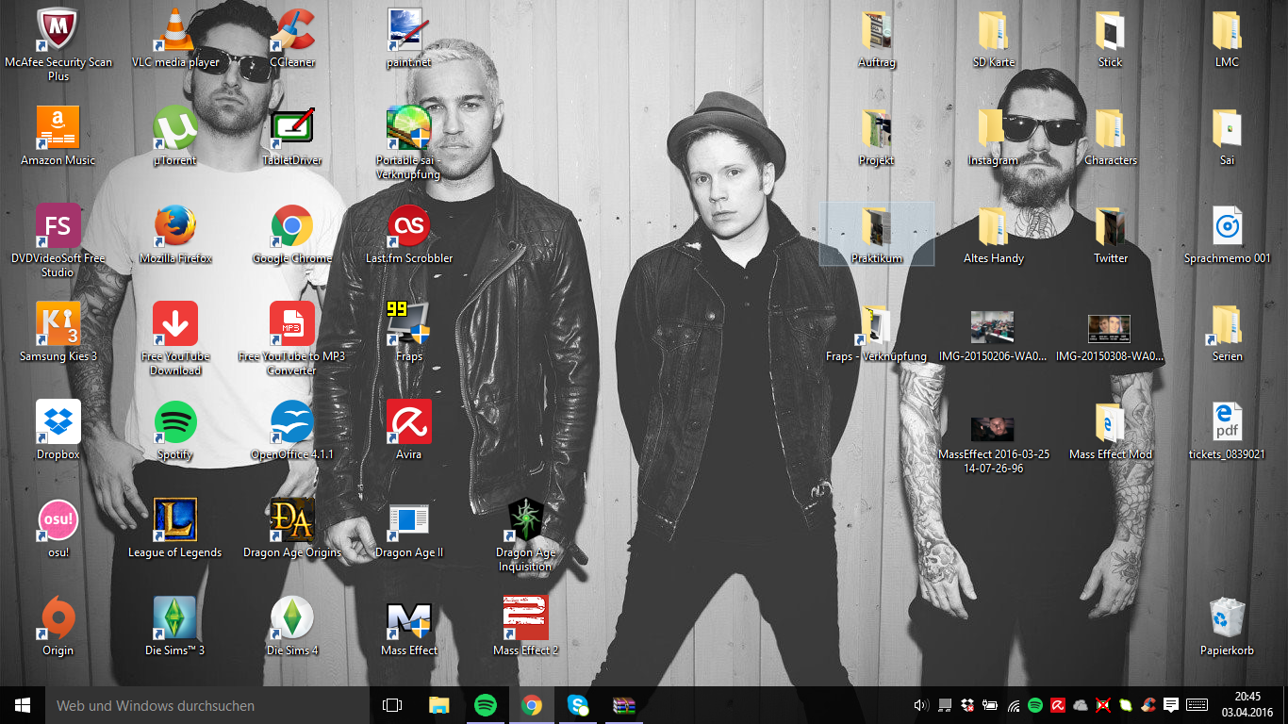This screenshot has height=724, width=1288.
Task: Select the Papierkorb recycle bin
Action: coord(1227,620)
